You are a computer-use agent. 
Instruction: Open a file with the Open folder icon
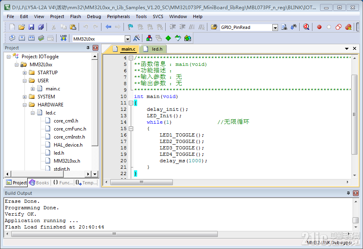22,27
